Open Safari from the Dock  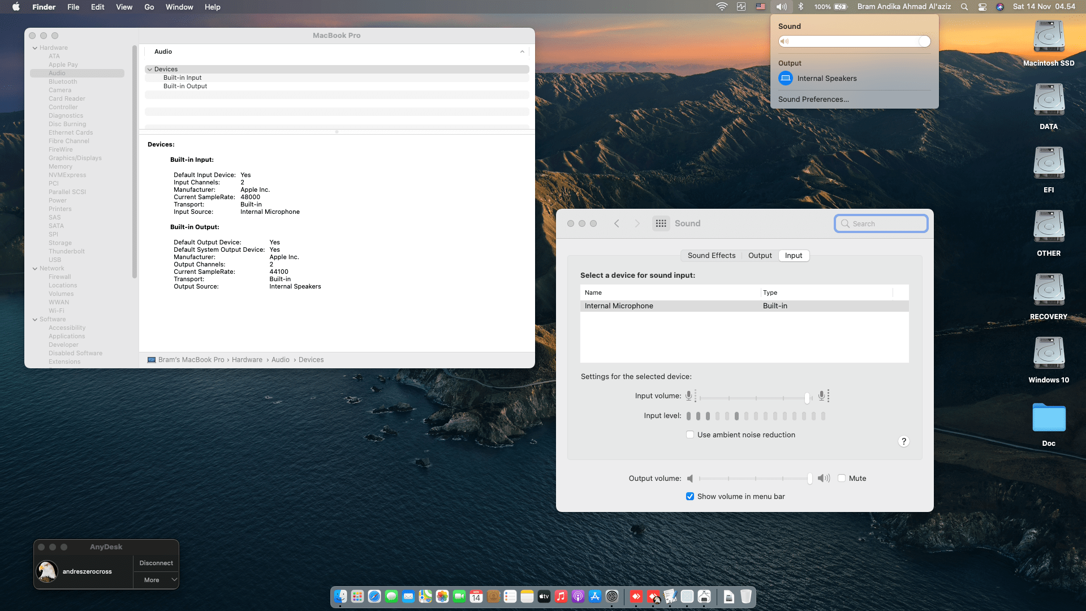point(374,596)
